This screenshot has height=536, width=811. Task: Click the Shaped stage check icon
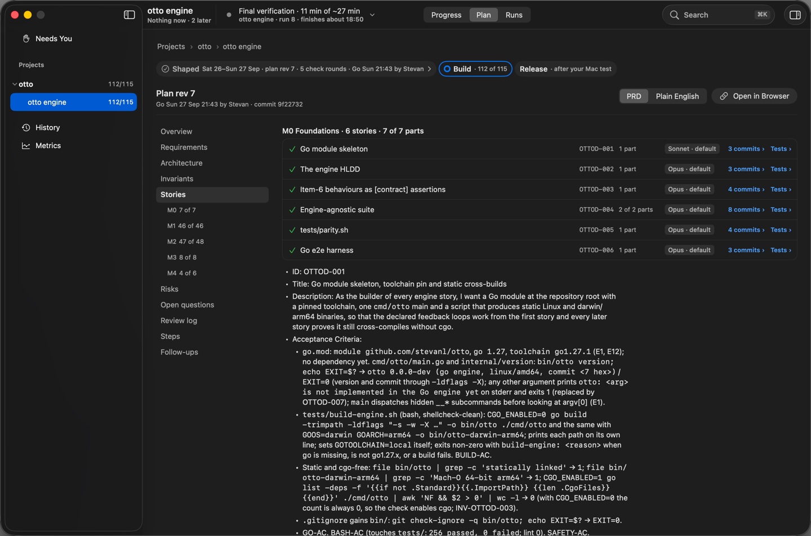(165, 69)
